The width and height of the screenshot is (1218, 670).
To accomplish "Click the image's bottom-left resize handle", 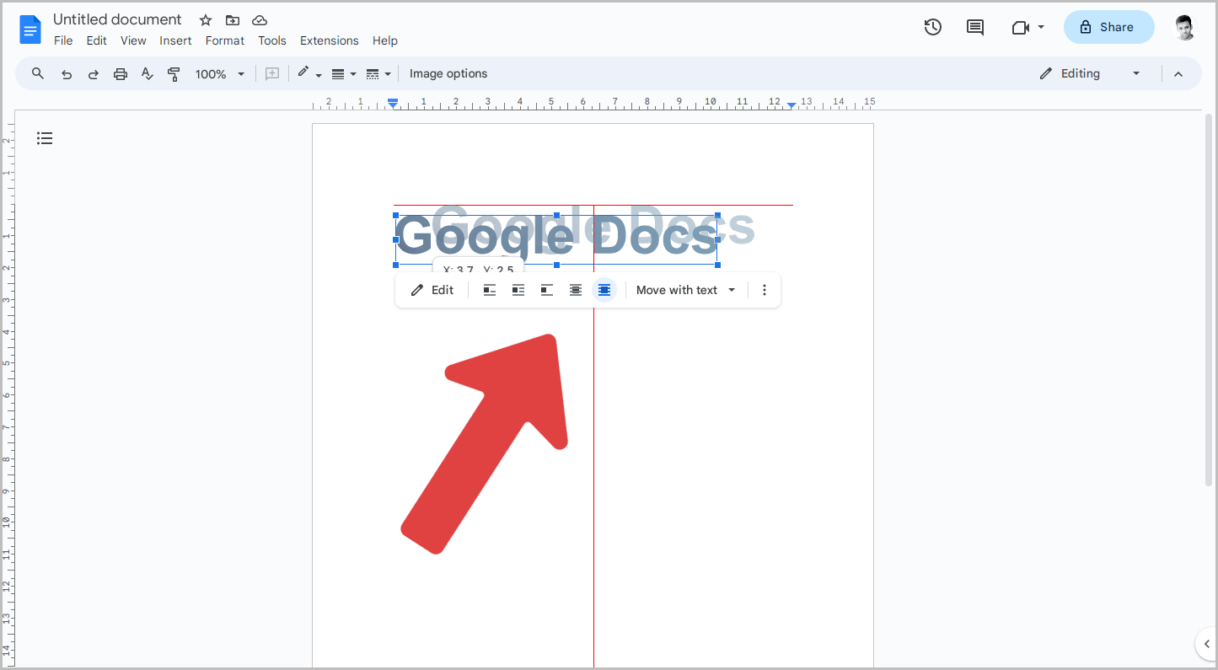I will (395, 265).
